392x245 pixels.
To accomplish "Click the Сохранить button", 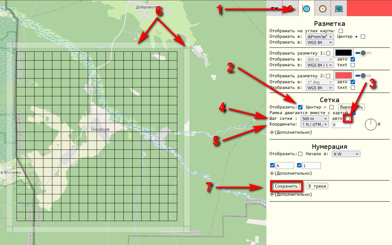I will [286, 186].
